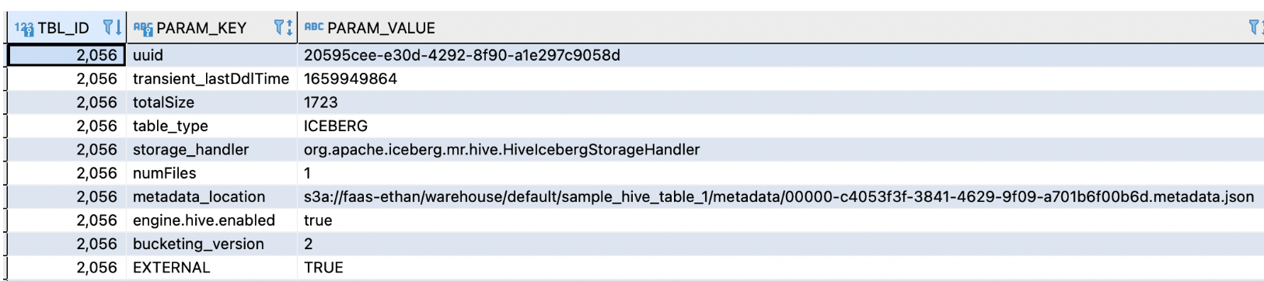Viewport: 1264px width, 281px height.
Task: Click the ABC type icon beside PARAM_KEY
Action: click(x=143, y=29)
